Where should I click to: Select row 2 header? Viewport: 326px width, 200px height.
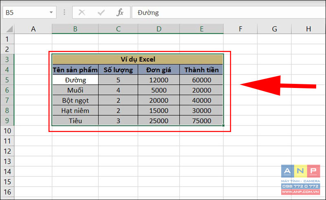tap(7, 49)
